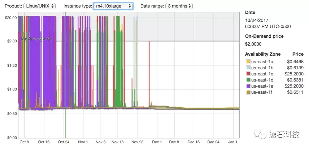
Task: Select the us-east-1e zone label
Action: tap(262, 86)
